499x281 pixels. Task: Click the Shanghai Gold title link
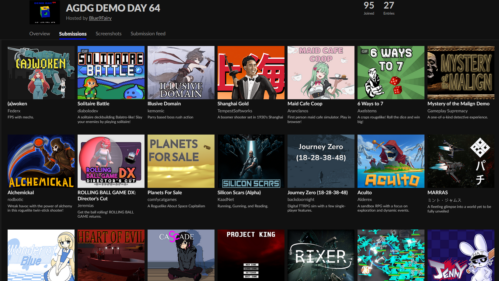(x=233, y=104)
